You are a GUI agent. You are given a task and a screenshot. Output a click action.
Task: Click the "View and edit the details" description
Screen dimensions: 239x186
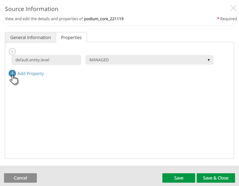point(44,19)
